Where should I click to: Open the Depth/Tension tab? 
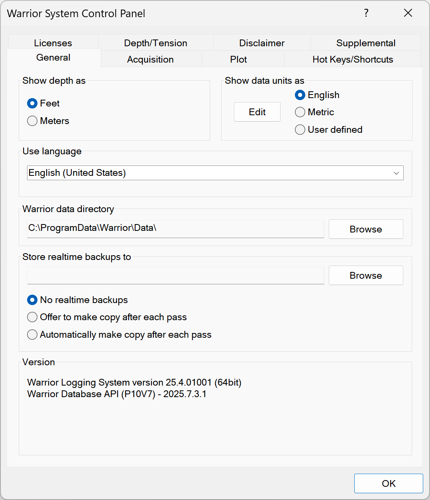click(x=155, y=43)
